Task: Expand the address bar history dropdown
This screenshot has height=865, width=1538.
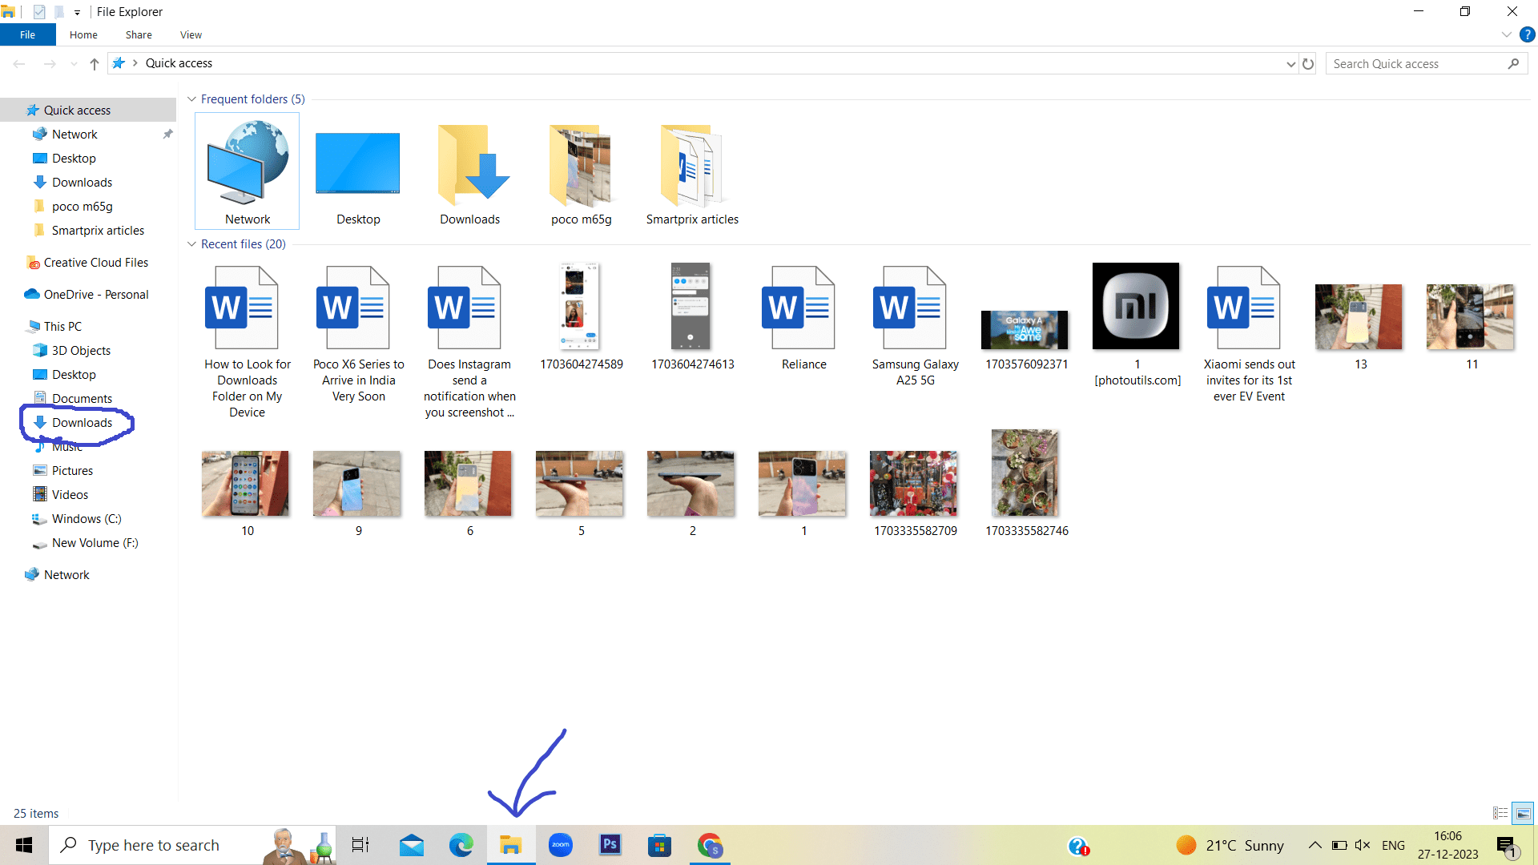Action: [1290, 64]
